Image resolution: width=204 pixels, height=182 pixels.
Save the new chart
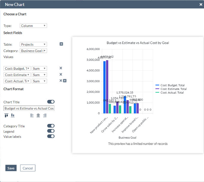tap(11, 168)
